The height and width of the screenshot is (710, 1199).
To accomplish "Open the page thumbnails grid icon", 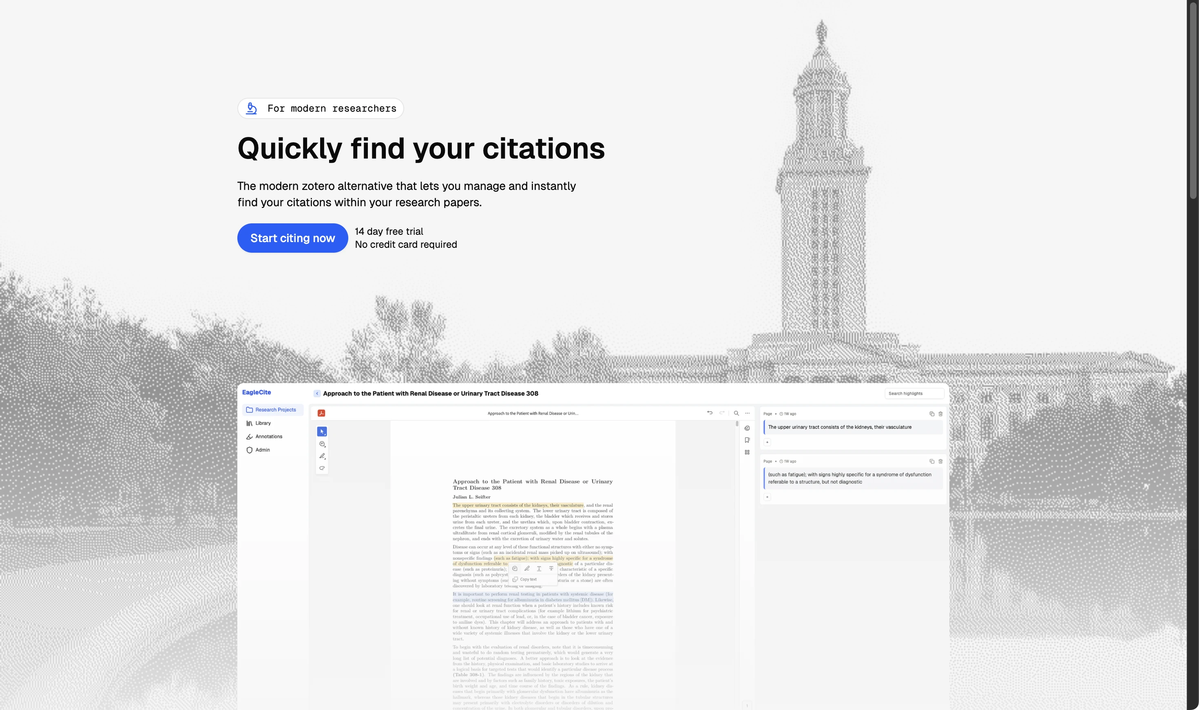I will [x=747, y=452].
